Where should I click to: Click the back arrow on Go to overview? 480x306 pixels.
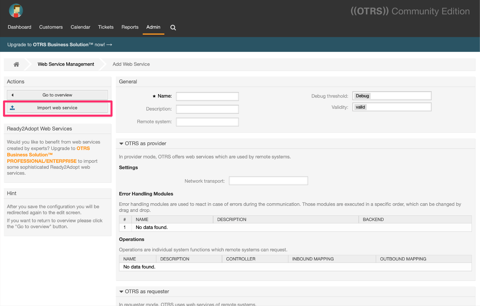click(x=12, y=95)
